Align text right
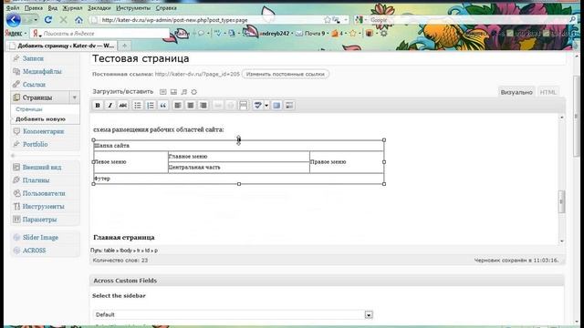 203,106
